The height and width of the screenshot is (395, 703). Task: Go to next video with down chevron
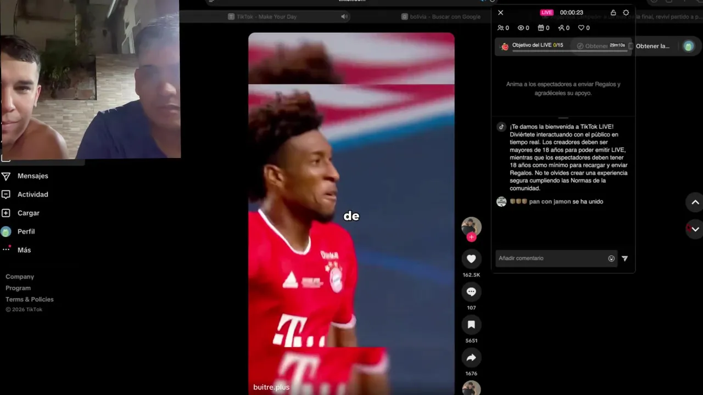point(695,229)
